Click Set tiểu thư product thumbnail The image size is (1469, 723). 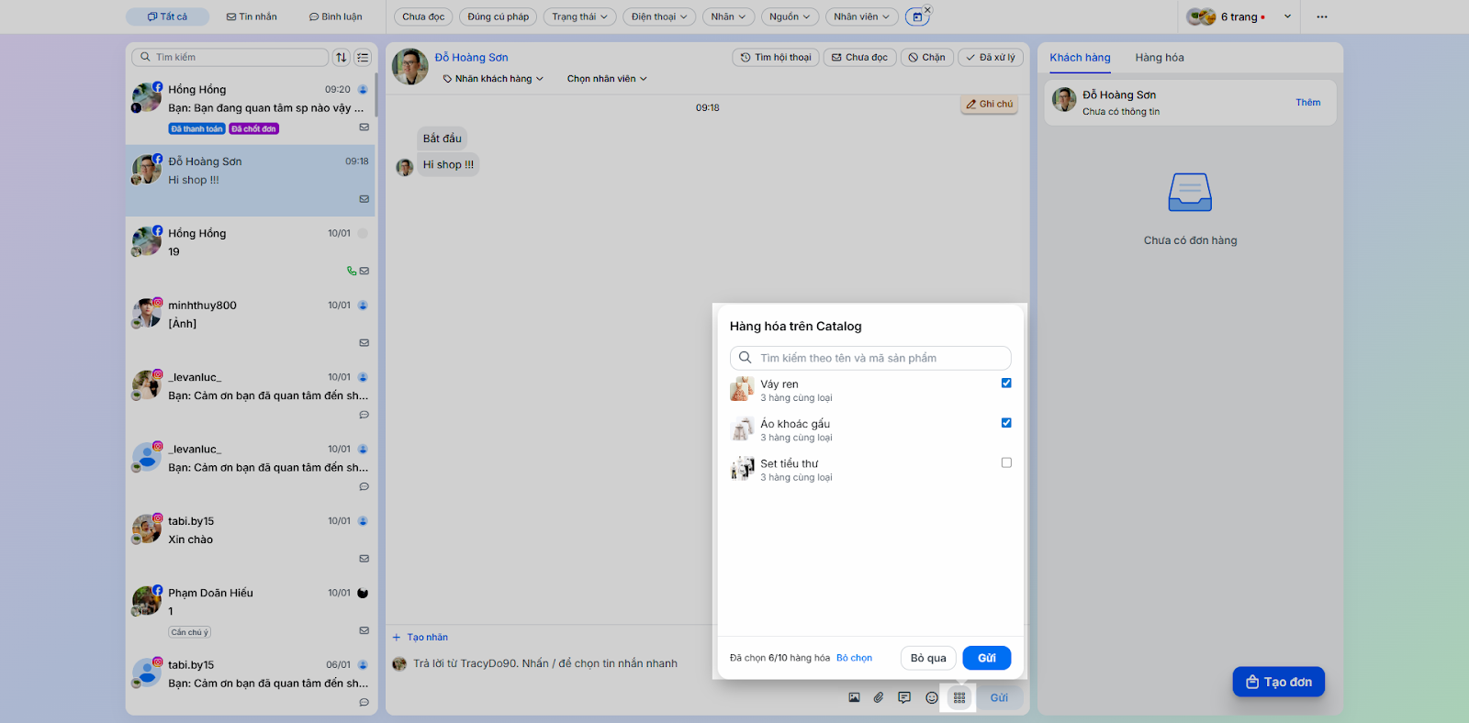tap(742, 469)
